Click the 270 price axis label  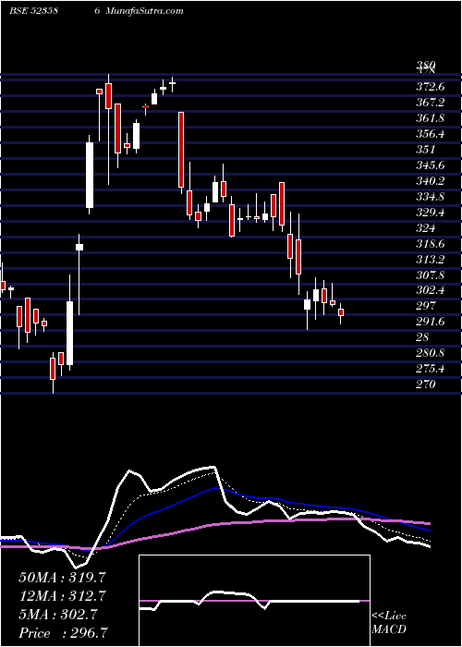click(x=426, y=385)
